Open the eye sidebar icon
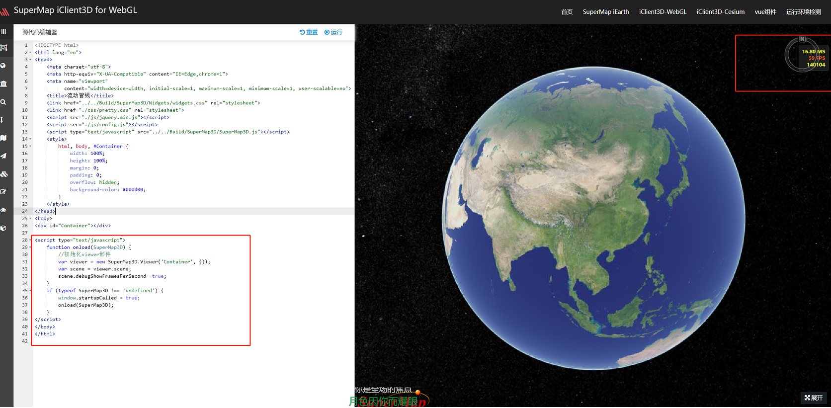Viewport: 831px width, 408px height. tap(3, 210)
